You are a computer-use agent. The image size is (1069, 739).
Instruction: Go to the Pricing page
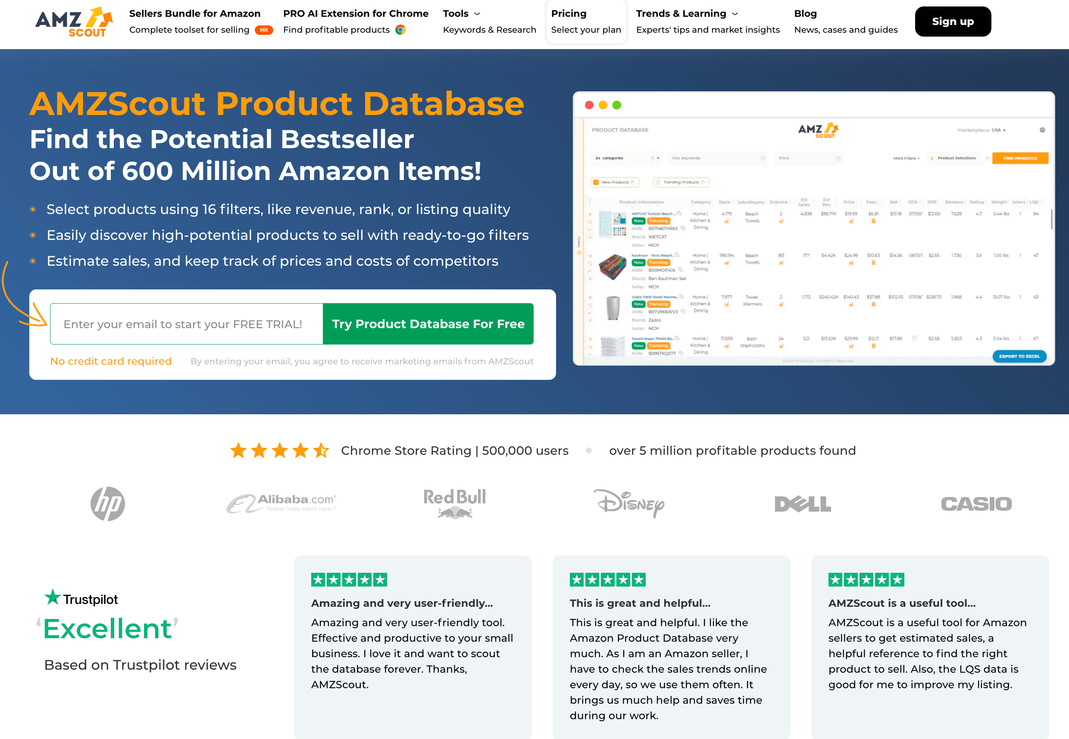pos(586,22)
